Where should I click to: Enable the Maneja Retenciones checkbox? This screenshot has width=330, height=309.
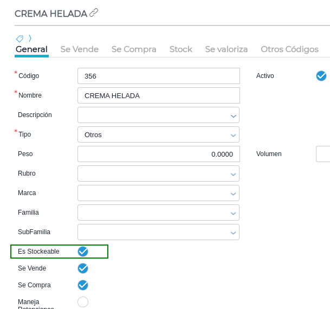coord(83,302)
